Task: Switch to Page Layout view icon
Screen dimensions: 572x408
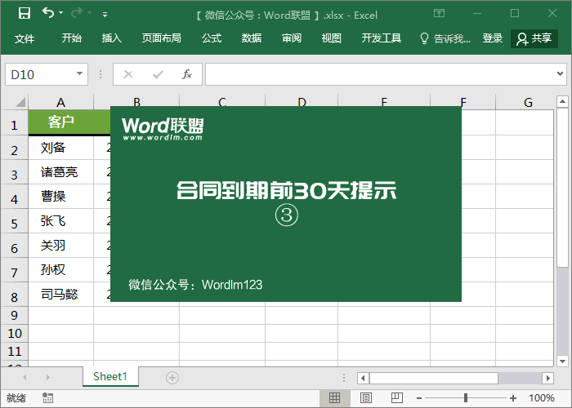Action: [366, 398]
